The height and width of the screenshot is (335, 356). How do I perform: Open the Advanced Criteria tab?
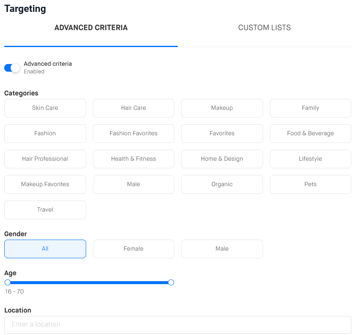pos(91,28)
